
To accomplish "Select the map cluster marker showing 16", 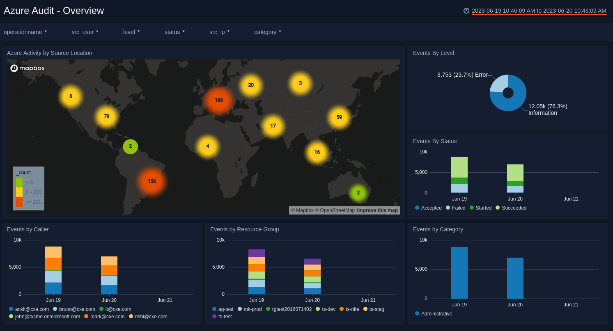I will [317, 152].
